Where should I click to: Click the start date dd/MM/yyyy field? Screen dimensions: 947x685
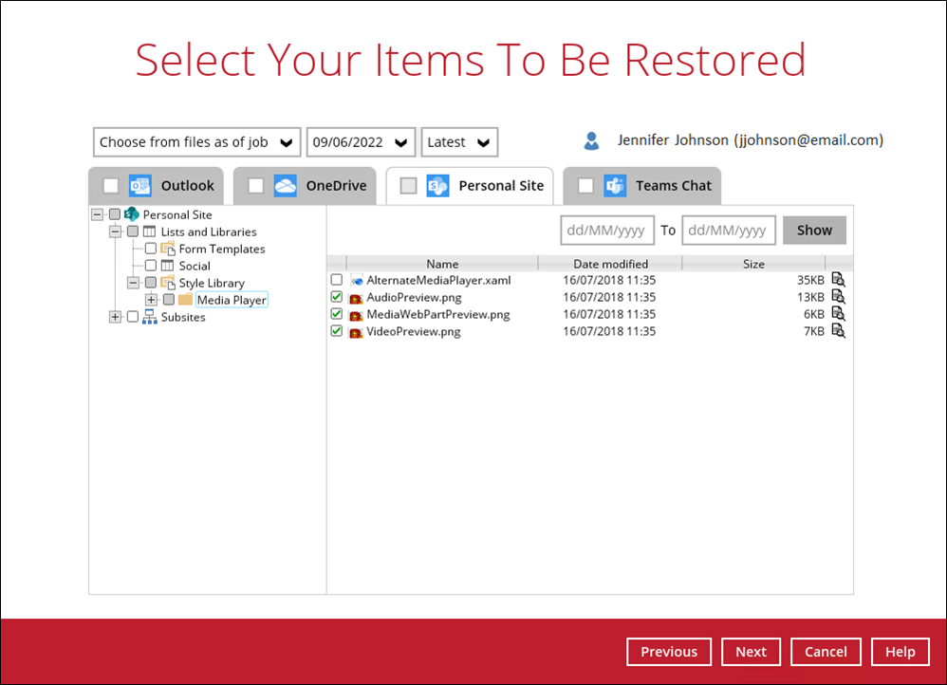[607, 230]
